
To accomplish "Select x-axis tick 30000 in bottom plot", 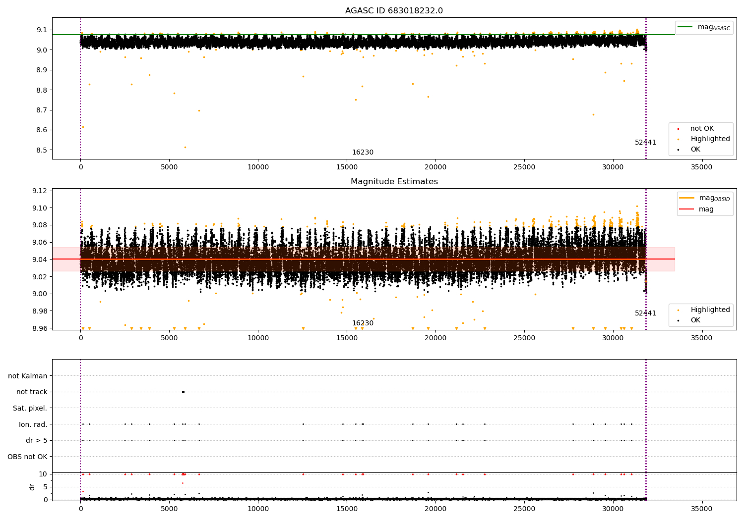I will [613, 509].
